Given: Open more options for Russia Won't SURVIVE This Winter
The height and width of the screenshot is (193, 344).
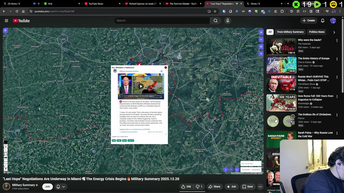Looking at the screenshot, I should 337,77.
